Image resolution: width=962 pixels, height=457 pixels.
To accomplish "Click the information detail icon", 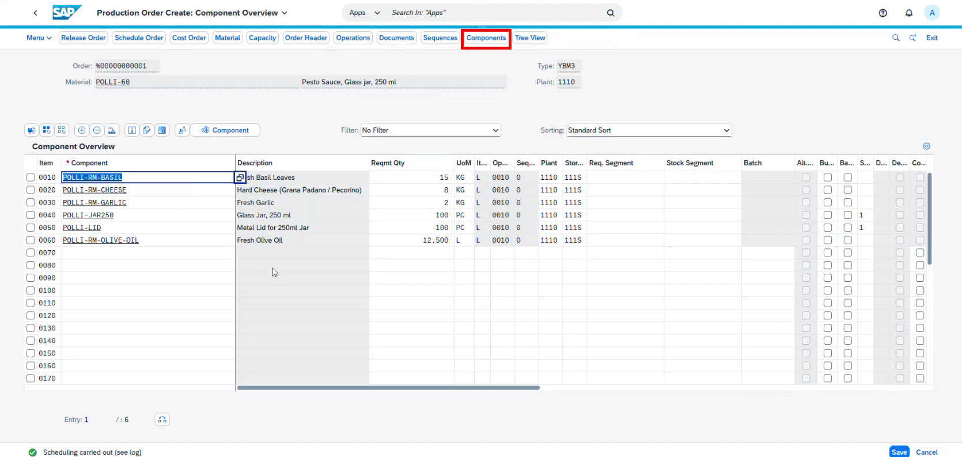I will pos(132,130).
